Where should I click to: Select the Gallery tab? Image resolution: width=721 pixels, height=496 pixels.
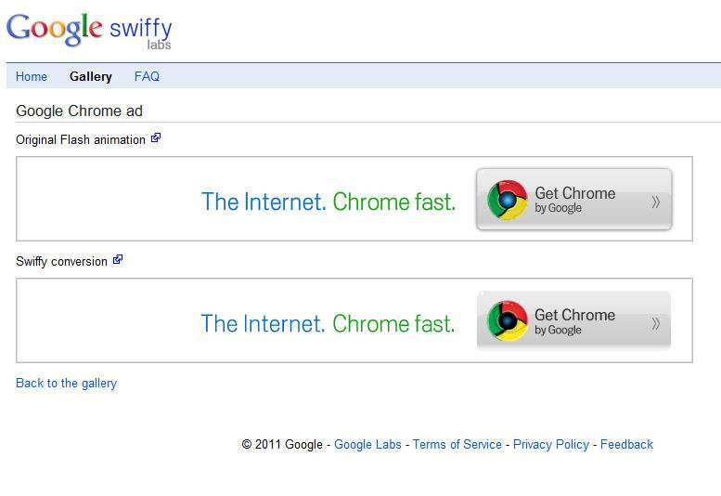click(91, 76)
